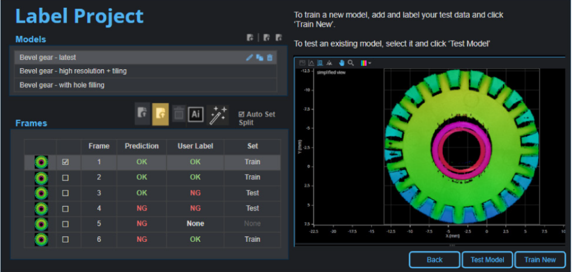Click the profile curve icon in viewer toolbar
The height and width of the screenshot is (272, 572).
311,63
